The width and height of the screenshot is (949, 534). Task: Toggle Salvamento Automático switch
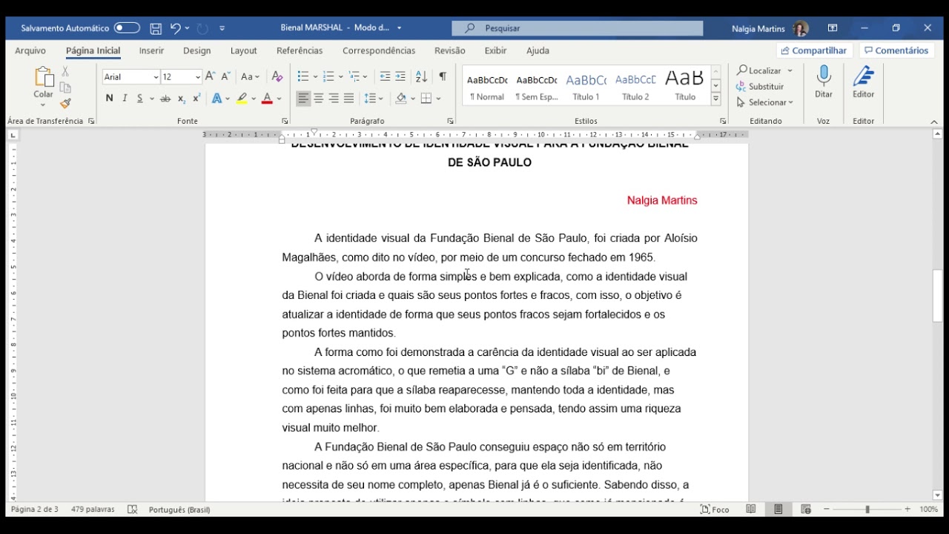pyautogui.click(x=127, y=28)
